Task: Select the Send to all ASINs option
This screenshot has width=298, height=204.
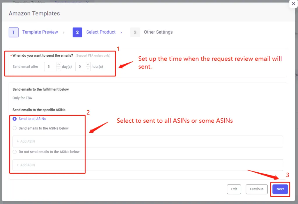Action: pyautogui.click(x=14, y=119)
